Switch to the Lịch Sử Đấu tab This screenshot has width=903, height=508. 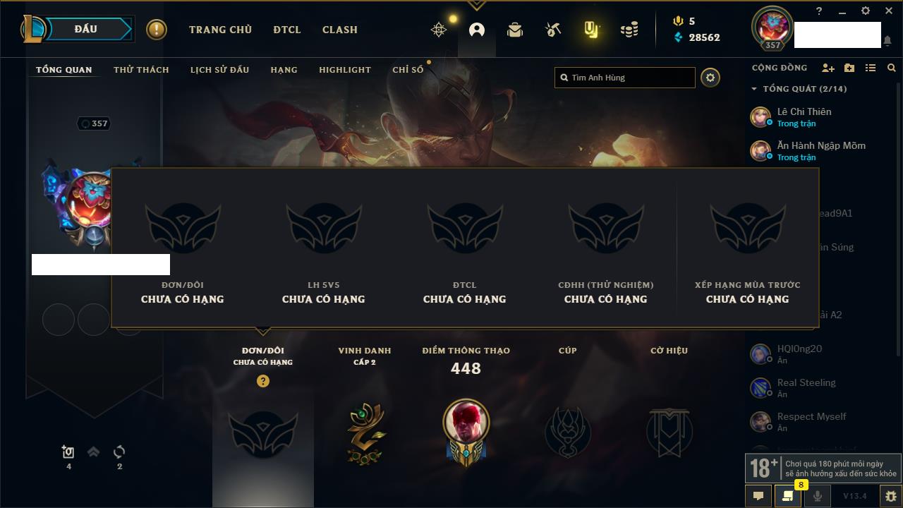point(219,70)
